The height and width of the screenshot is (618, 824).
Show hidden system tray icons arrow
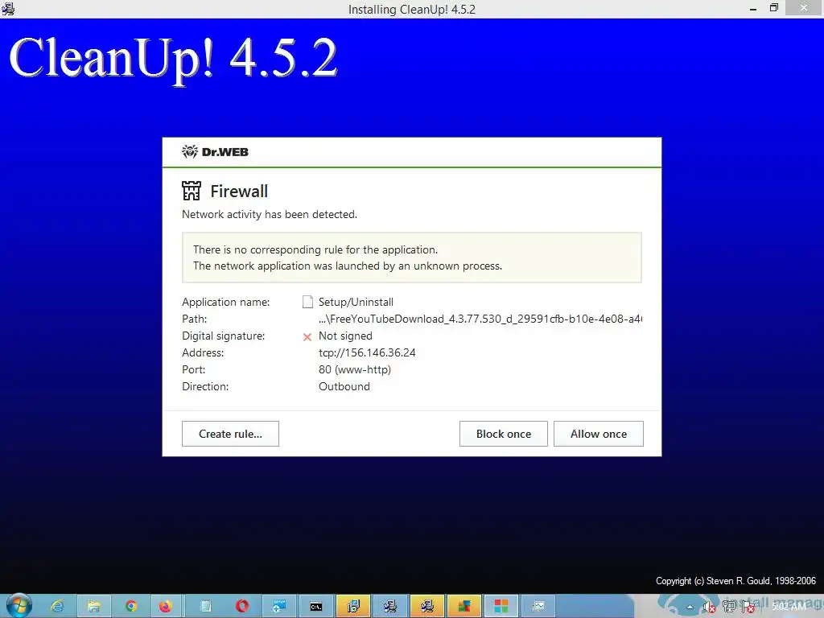tap(690, 608)
